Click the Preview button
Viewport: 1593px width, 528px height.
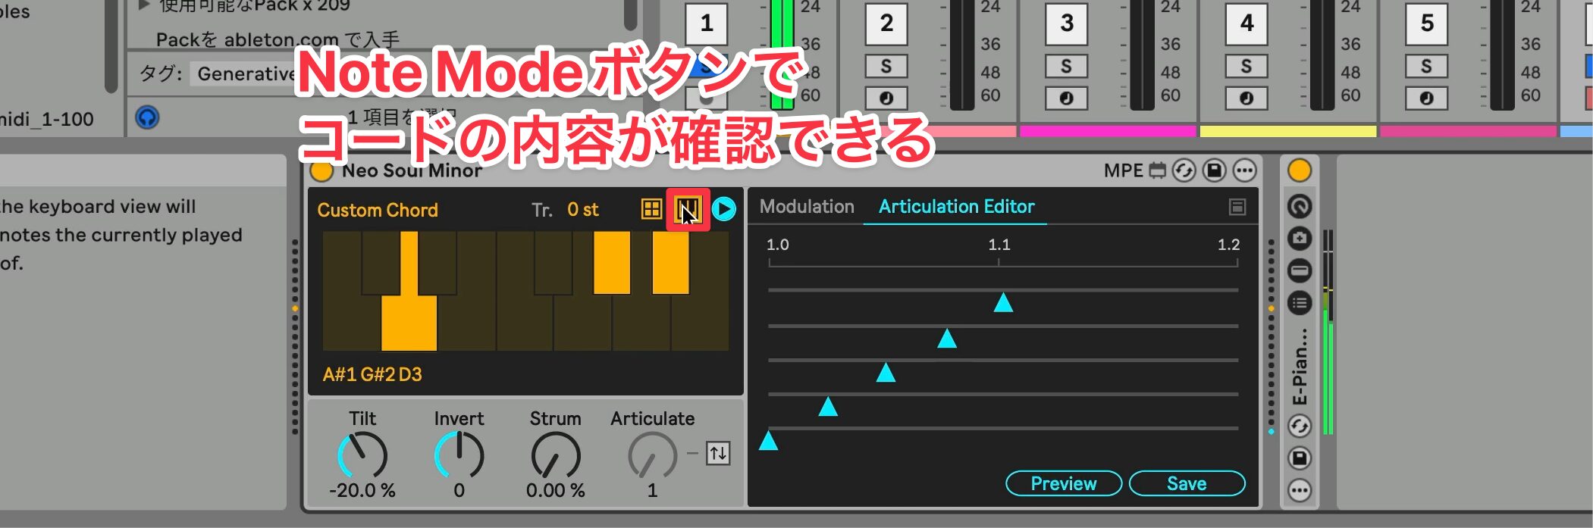[x=1063, y=483]
